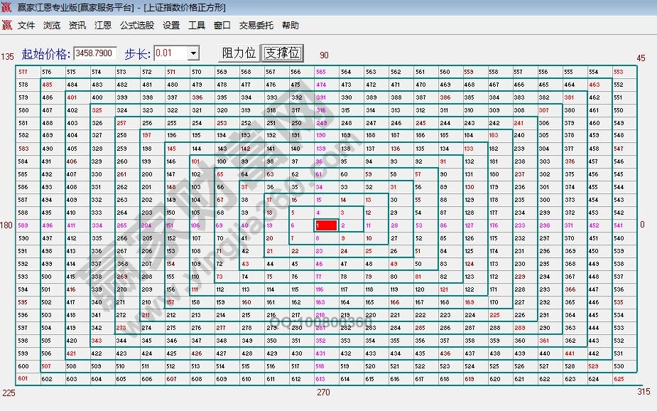657x411 pixels.
Task: Expand the 步长 dropdown arrow
Action: point(193,53)
